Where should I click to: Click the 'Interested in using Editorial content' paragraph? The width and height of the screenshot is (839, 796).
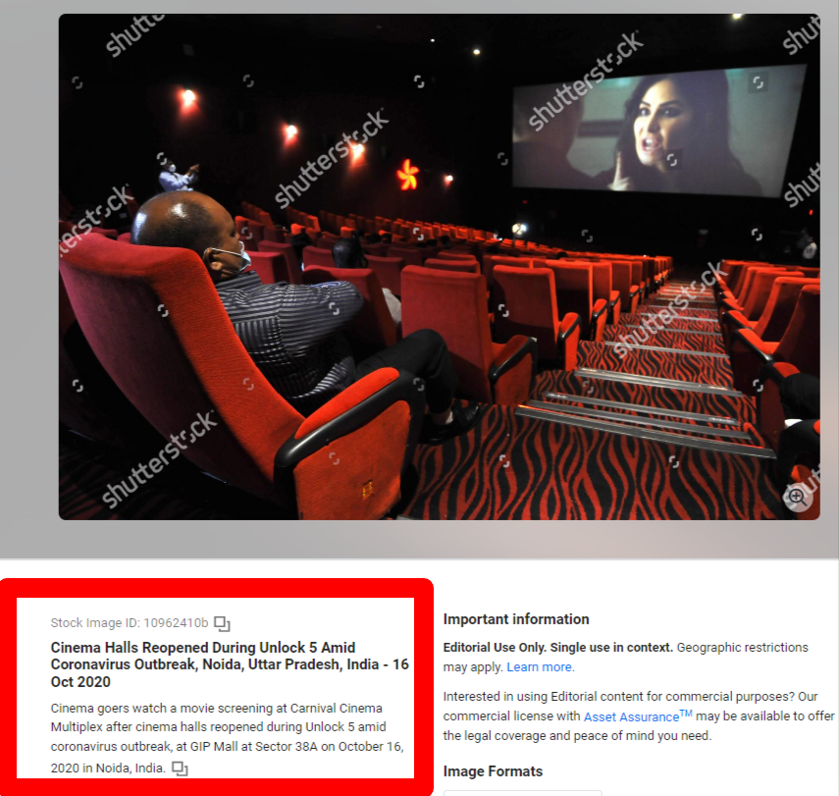[x=630, y=697]
